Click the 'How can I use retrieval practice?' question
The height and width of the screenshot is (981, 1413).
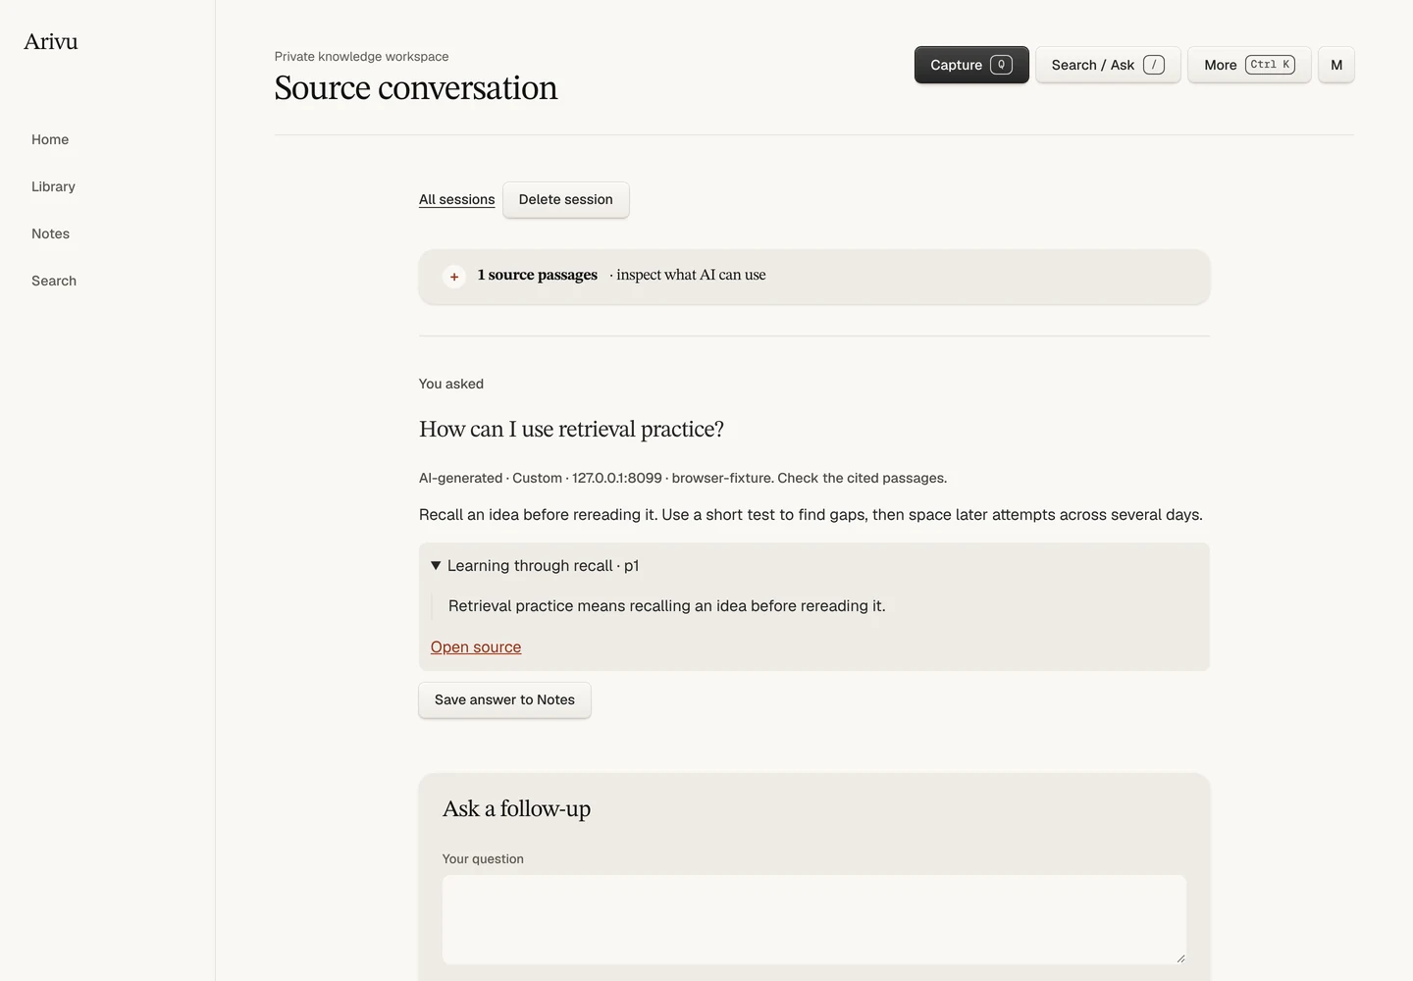571,429
